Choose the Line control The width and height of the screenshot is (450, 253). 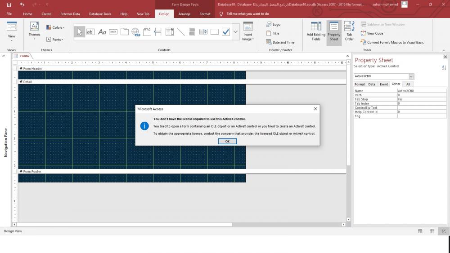181,32
